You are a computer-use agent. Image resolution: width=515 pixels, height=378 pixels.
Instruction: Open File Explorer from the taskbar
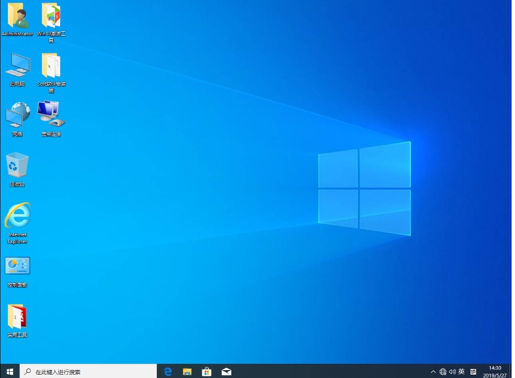(x=186, y=371)
